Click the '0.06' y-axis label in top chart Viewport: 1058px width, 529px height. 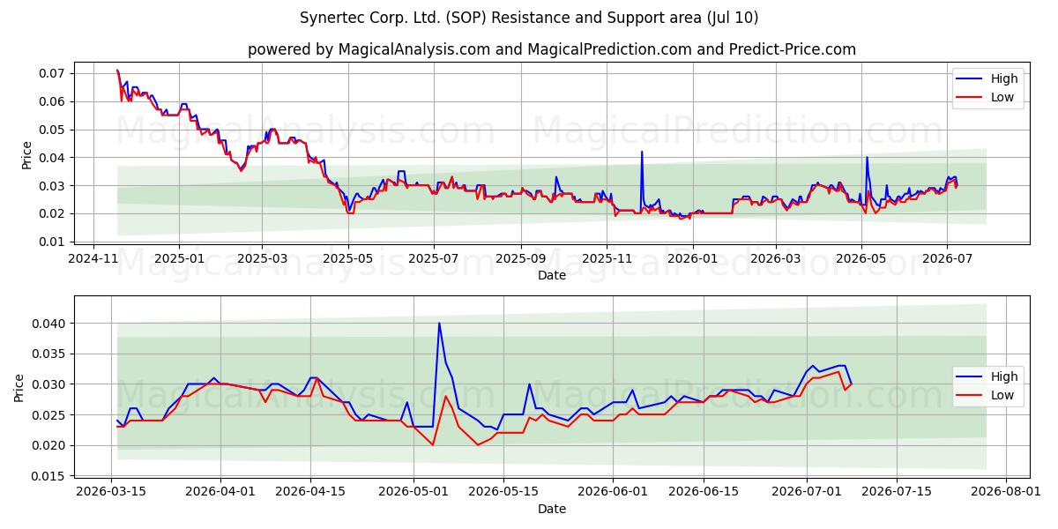pos(54,101)
